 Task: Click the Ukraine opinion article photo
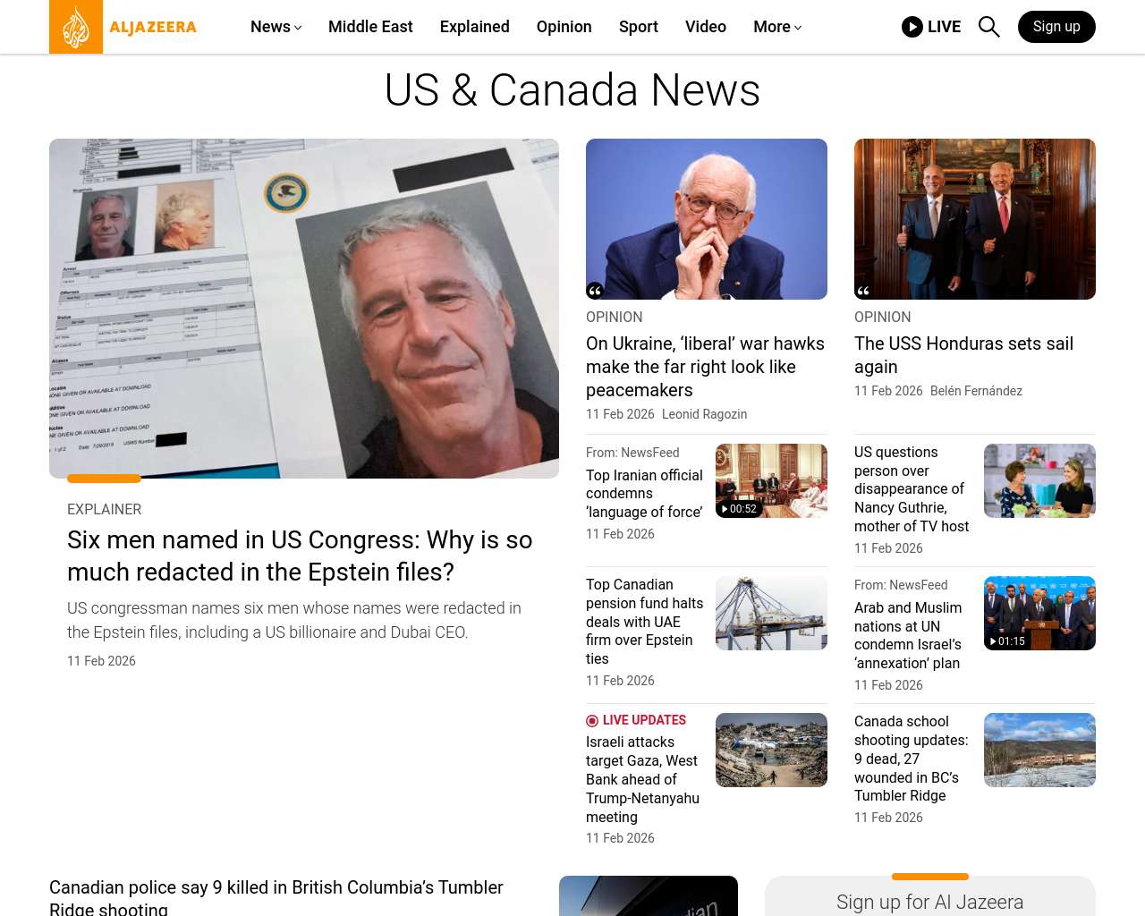707,219
